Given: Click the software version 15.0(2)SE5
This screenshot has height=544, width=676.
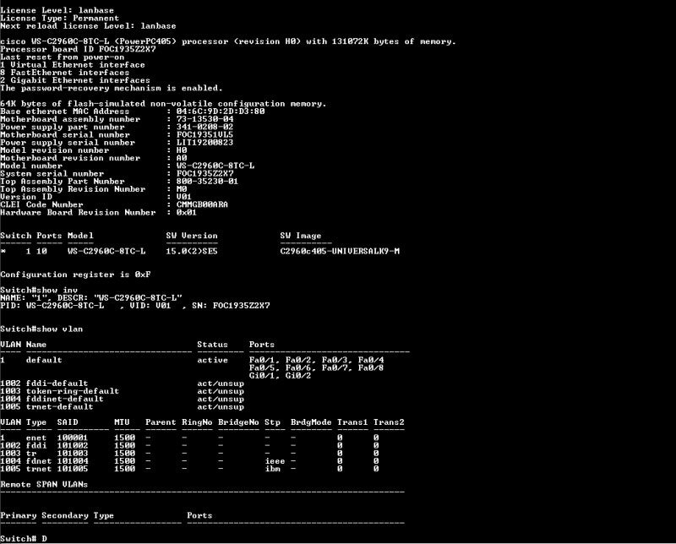Looking at the screenshot, I should tap(192, 251).
